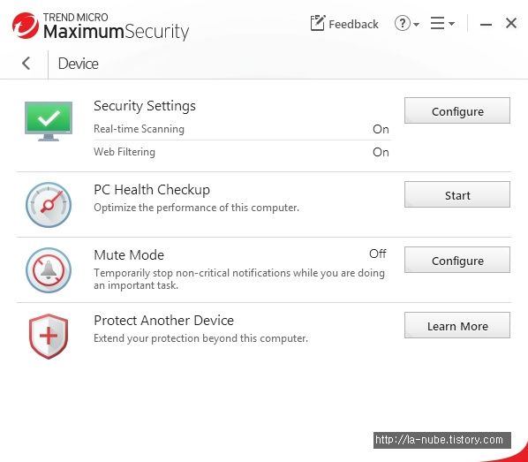Viewport: 528px width, 462px height.
Task: Click the Mute Mode Off status
Action: pyautogui.click(x=378, y=254)
